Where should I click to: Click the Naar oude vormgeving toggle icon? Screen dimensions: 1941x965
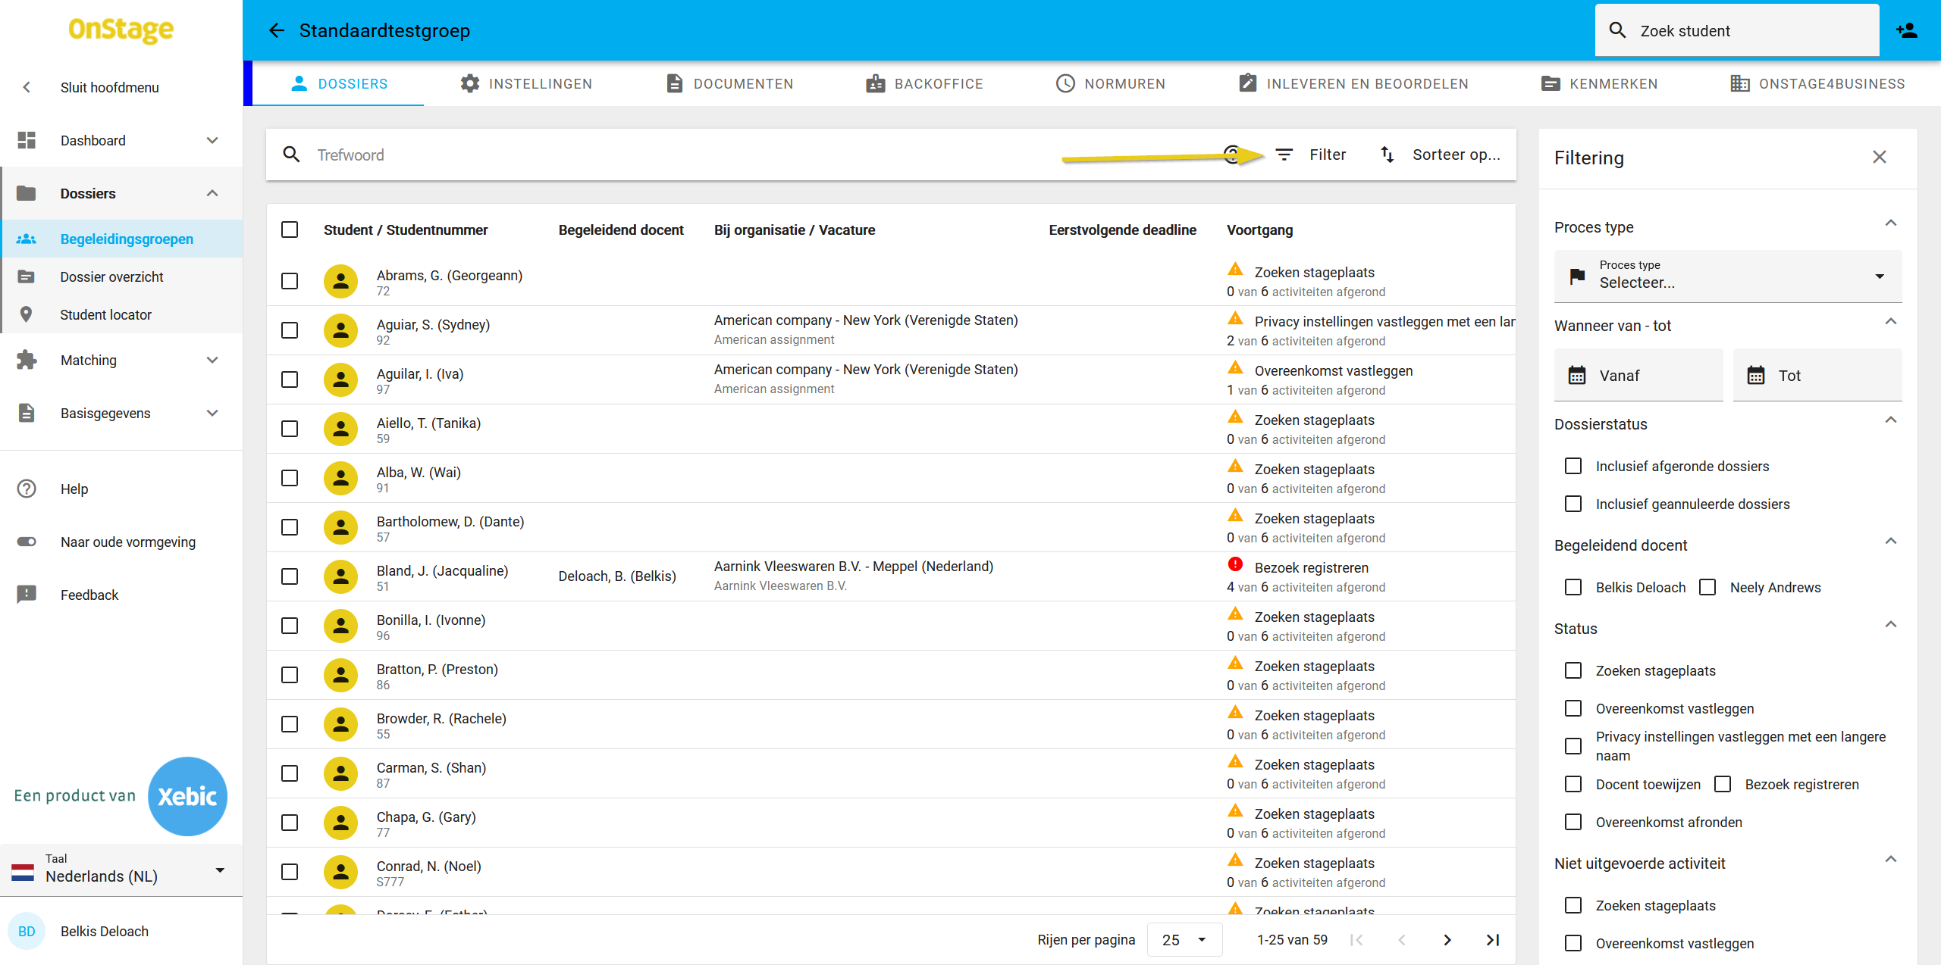[27, 542]
